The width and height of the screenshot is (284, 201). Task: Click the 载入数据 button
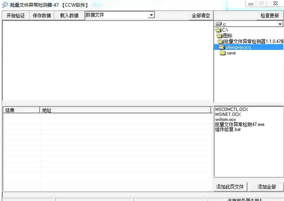[x=69, y=16]
